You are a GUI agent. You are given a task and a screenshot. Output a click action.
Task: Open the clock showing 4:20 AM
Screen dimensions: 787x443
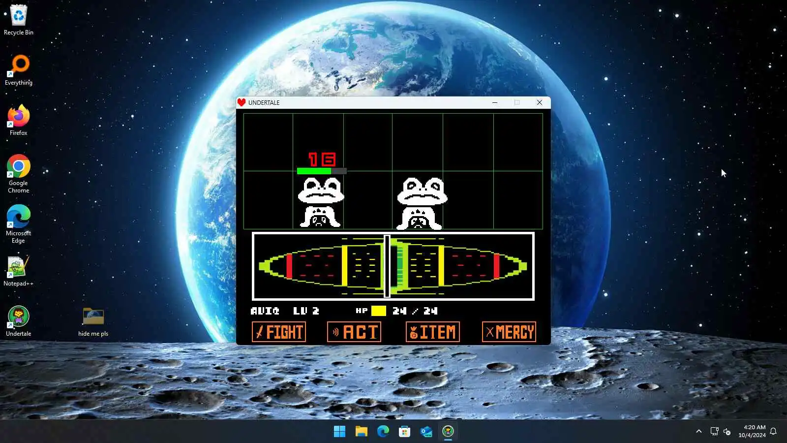[752, 431]
